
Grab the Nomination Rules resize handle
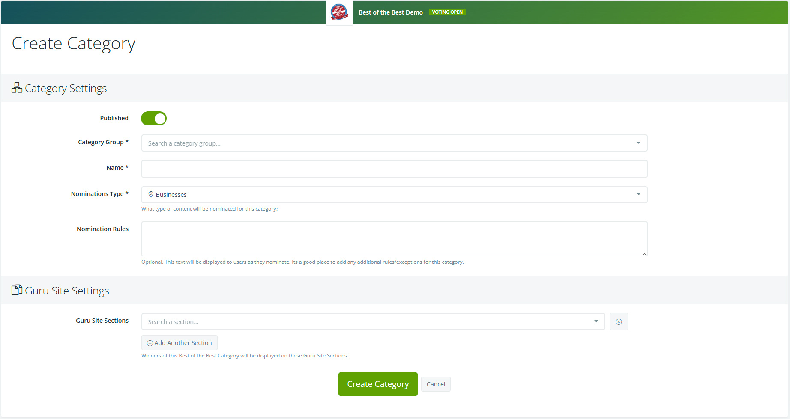[x=644, y=253]
